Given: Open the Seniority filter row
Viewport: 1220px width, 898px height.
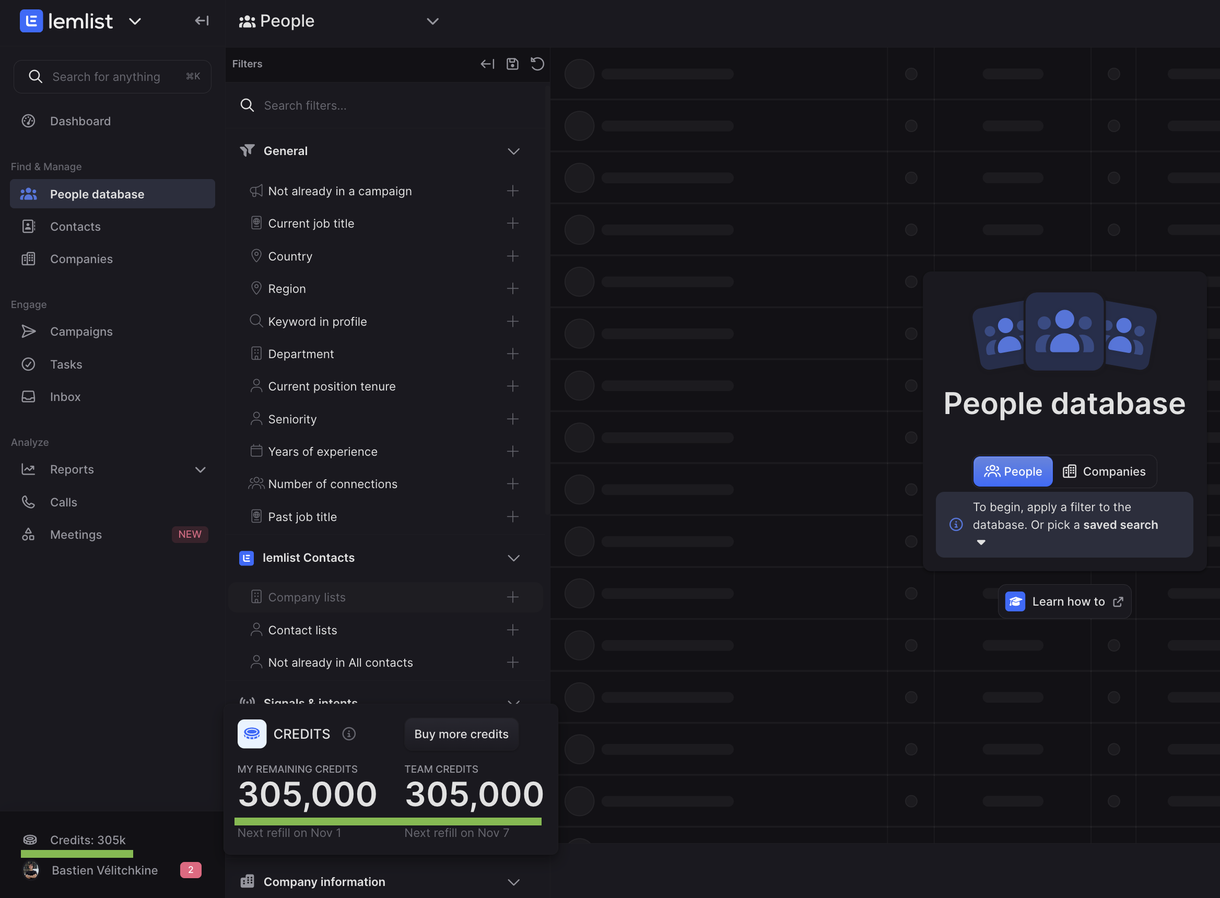Looking at the screenshot, I should [x=384, y=419].
